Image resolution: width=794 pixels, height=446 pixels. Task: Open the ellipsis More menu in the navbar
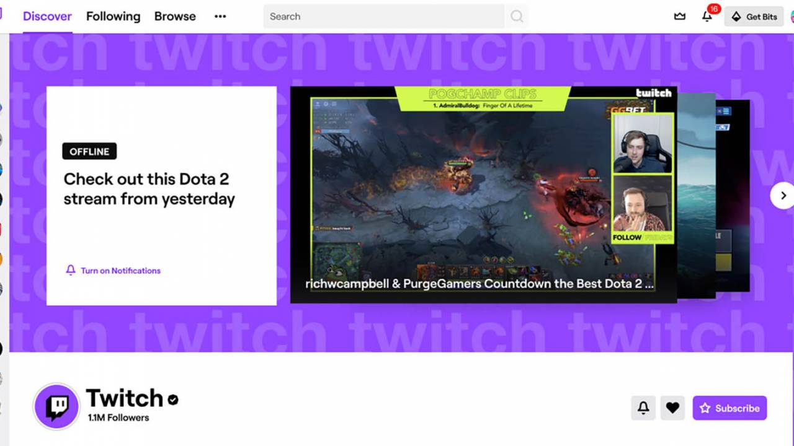click(220, 17)
